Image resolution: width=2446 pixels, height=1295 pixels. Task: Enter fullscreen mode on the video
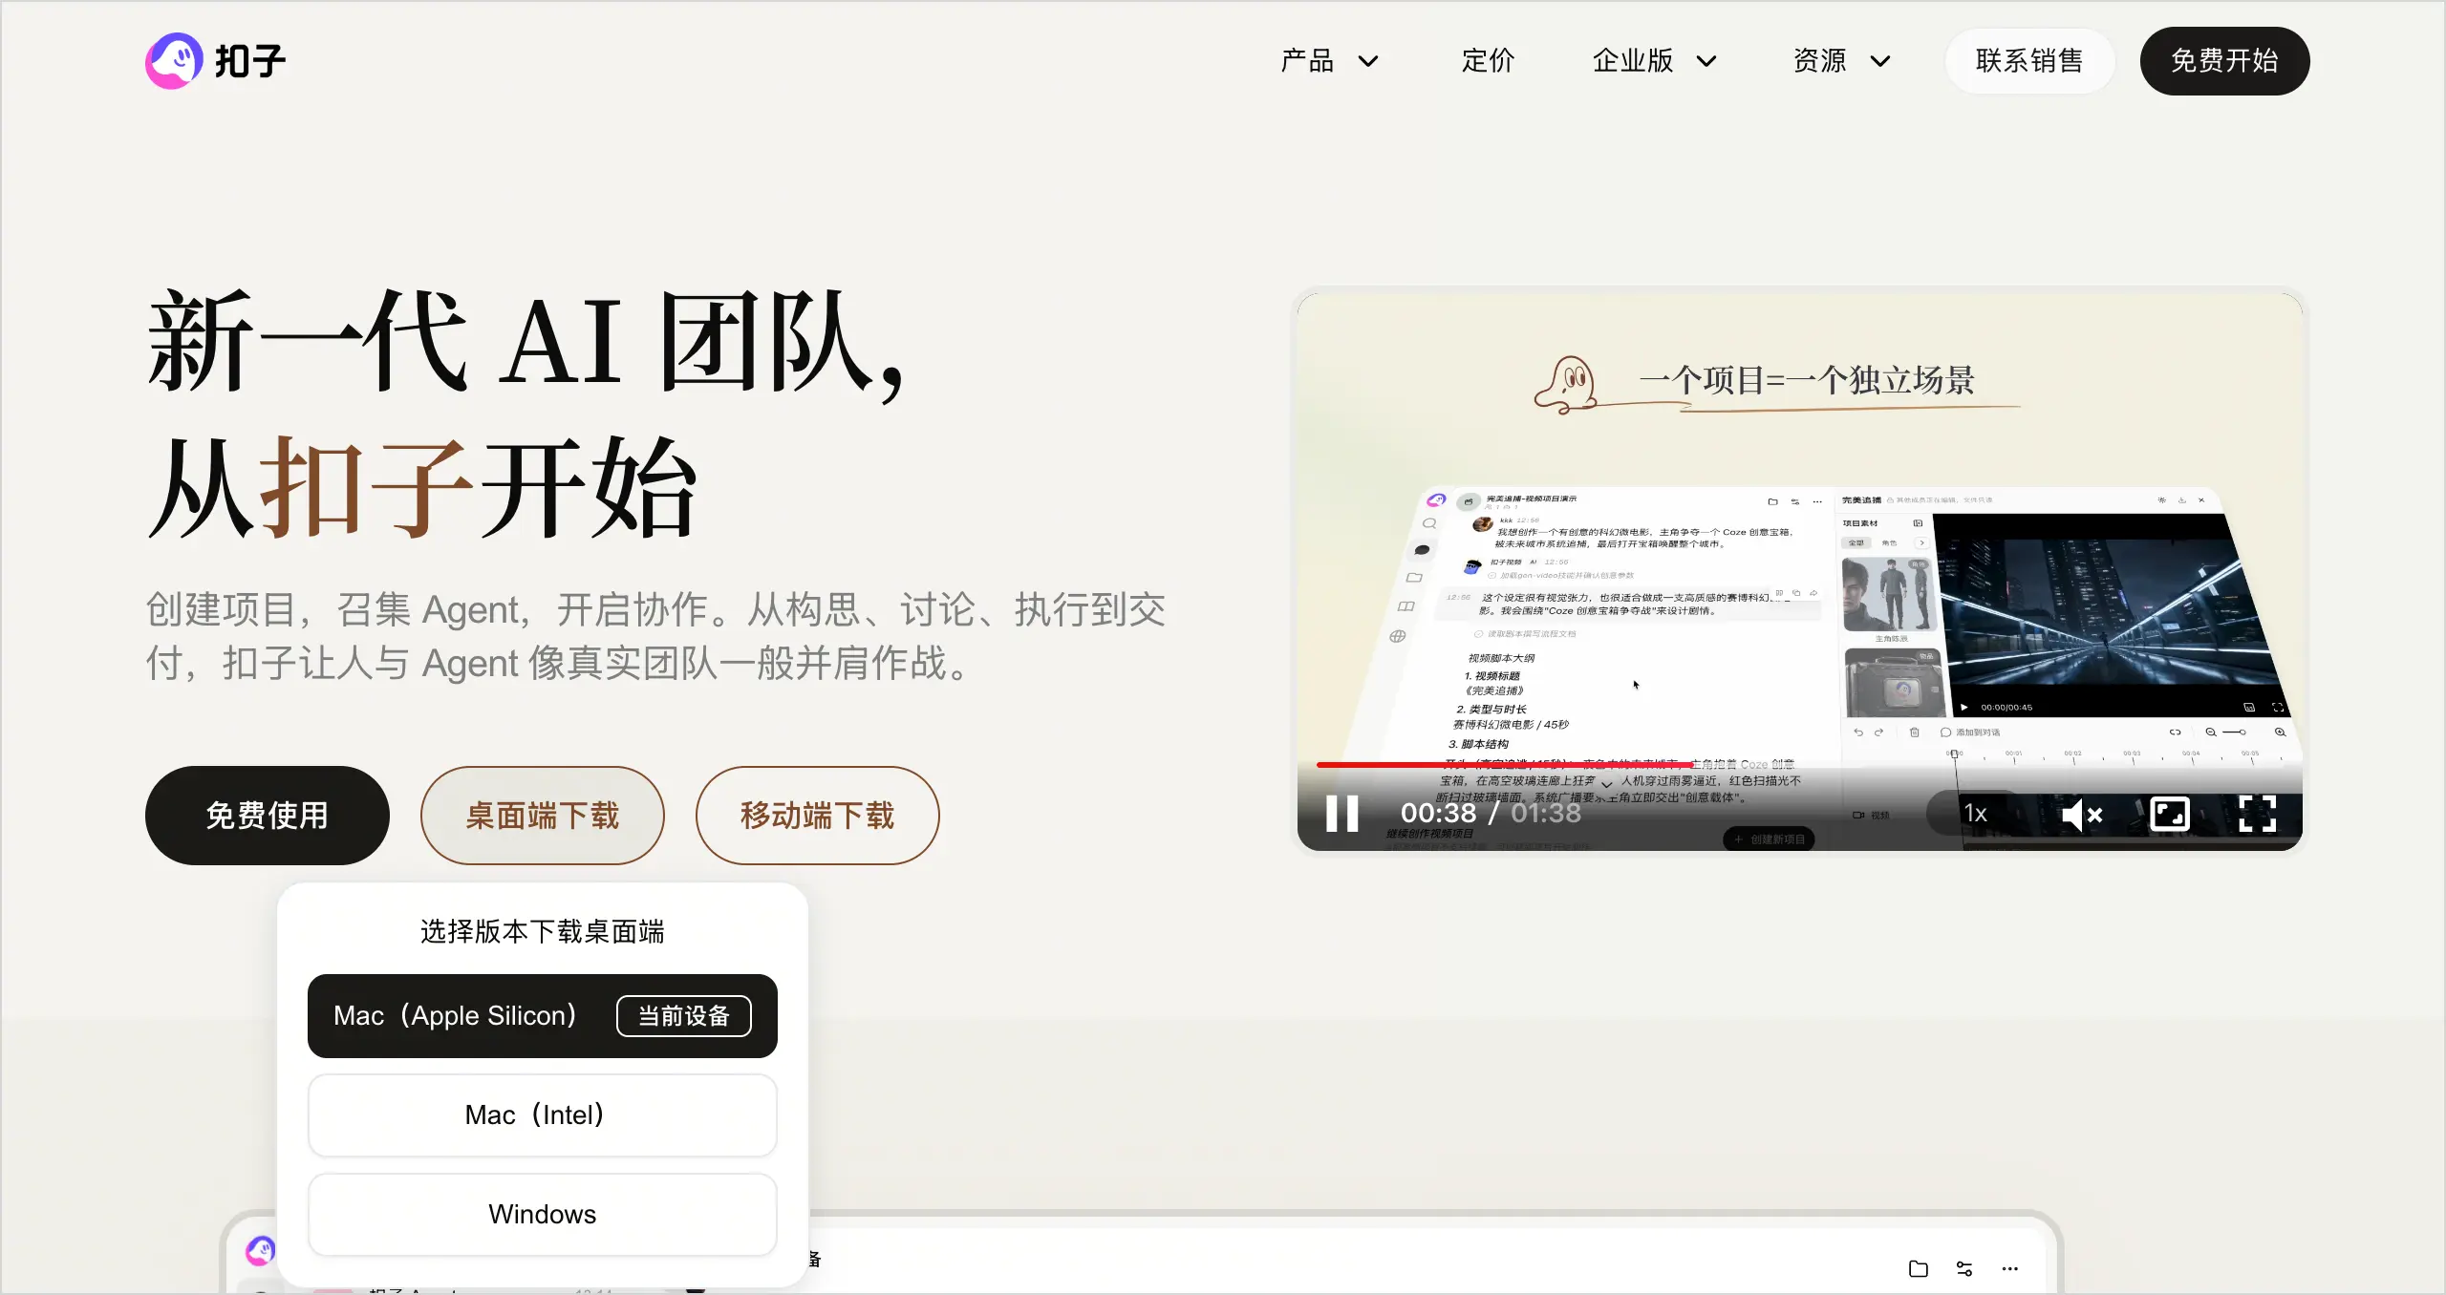coord(2257,814)
